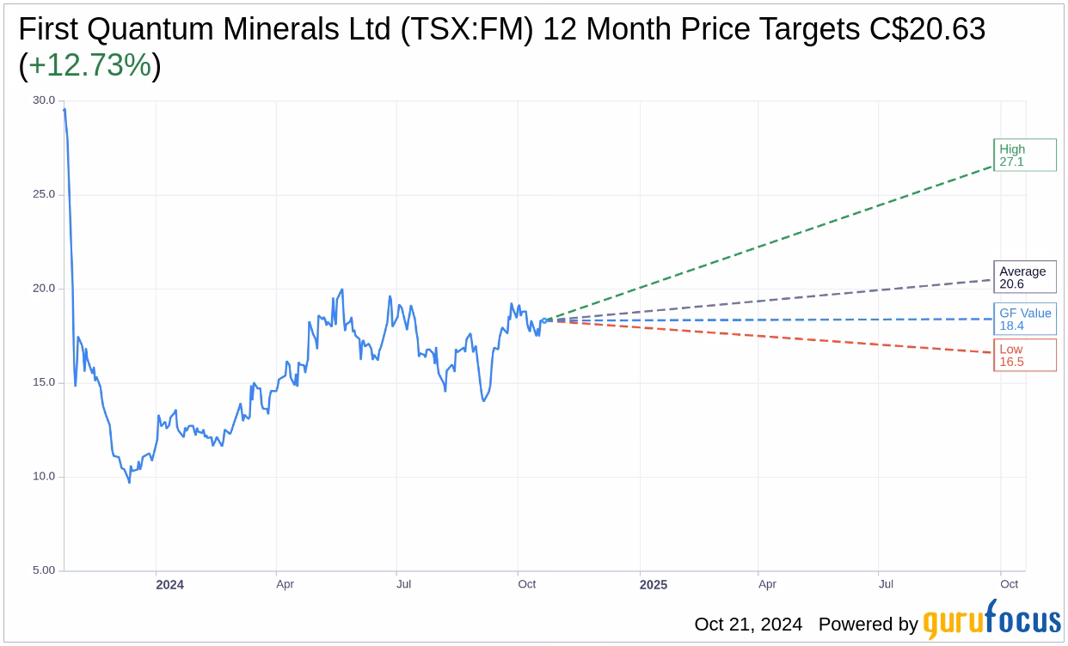Select the GF Value 18.4 label
This screenshot has height=646, width=1068.
click(x=1024, y=319)
